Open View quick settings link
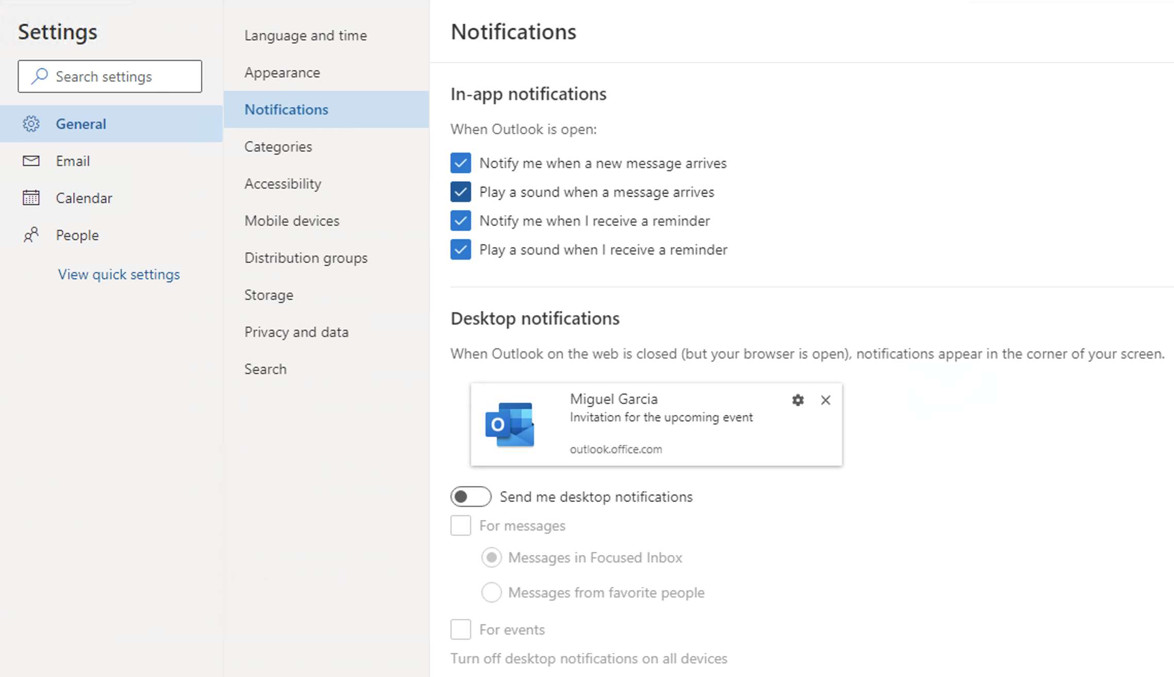1174x677 pixels. 119,274
